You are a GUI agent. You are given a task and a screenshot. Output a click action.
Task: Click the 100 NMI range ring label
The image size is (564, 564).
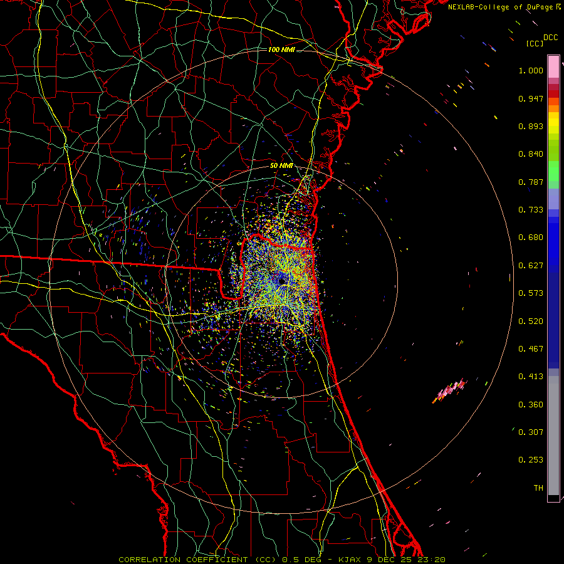point(281,50)
